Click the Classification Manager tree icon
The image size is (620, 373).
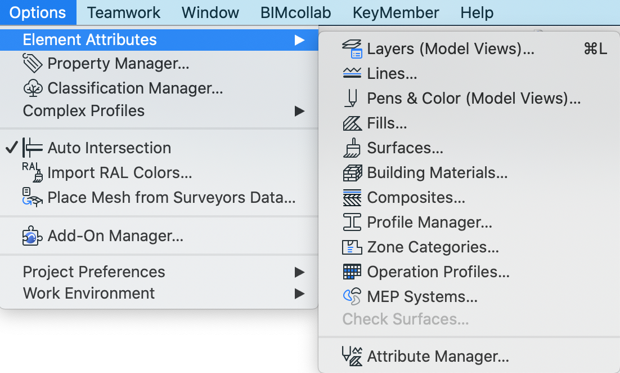coord(33,88)
